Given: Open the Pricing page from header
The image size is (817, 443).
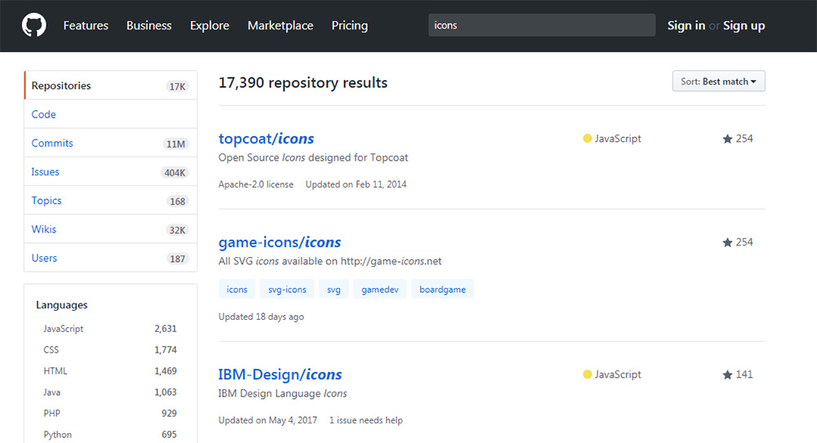Looking at the screenshot, I should pos(350,25).
